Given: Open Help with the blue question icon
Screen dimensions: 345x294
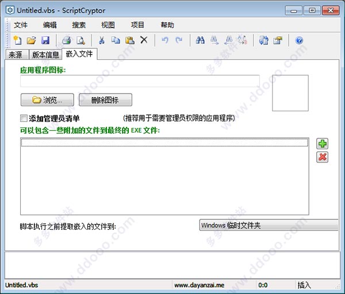Looking at the screenshot, I should 299,40.
